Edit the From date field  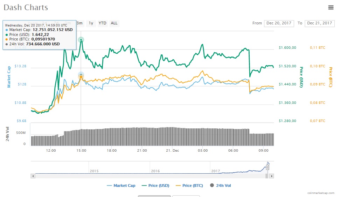point(279,23)
